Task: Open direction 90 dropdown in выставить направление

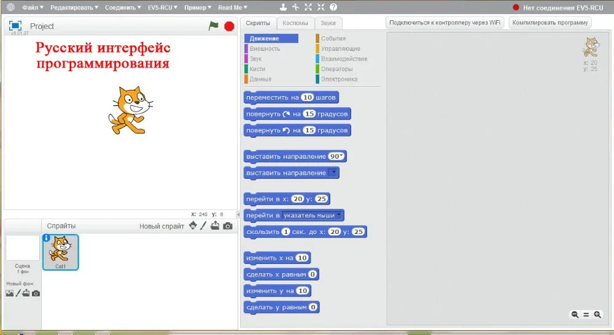Action: click(341, 156)
